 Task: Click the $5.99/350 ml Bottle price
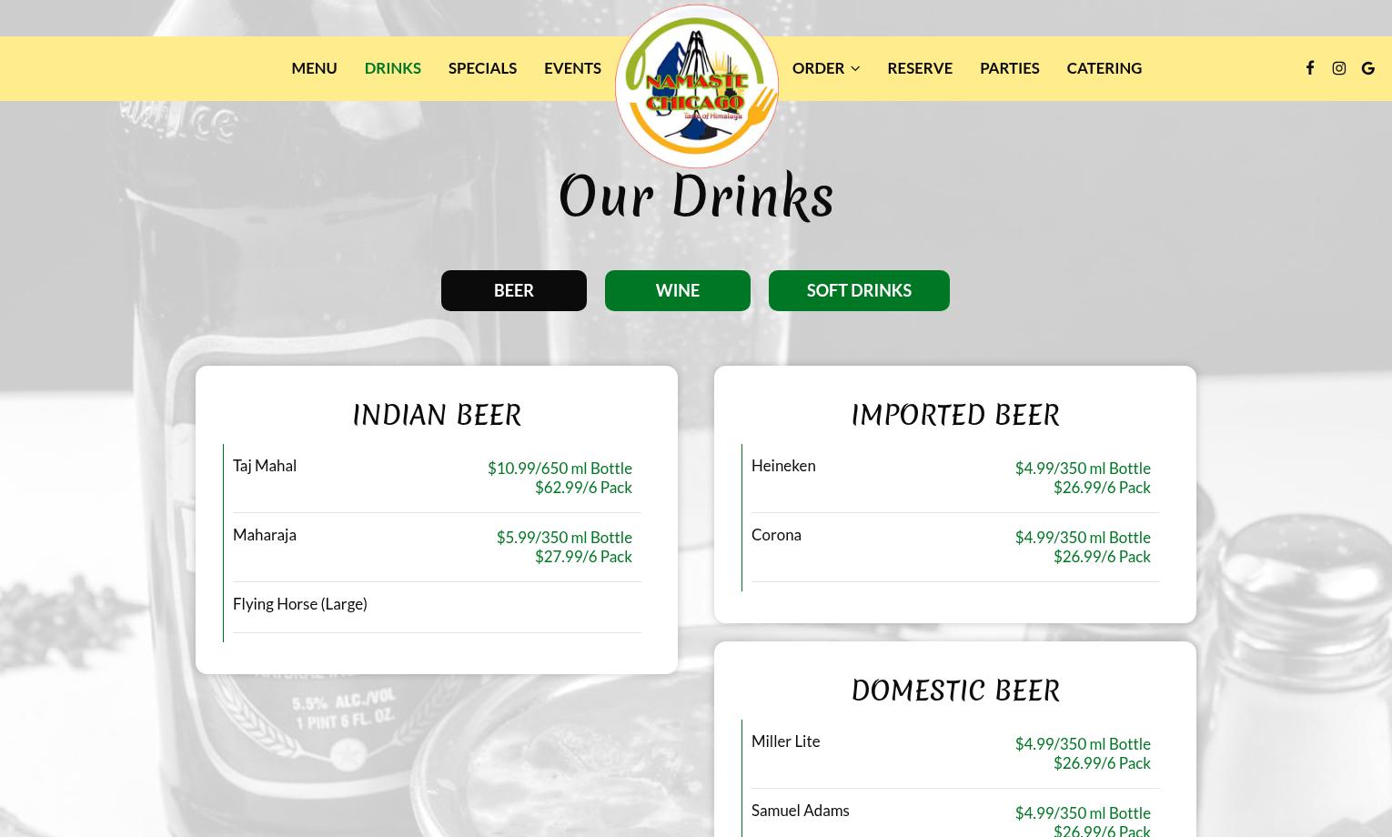coord(564,538)
